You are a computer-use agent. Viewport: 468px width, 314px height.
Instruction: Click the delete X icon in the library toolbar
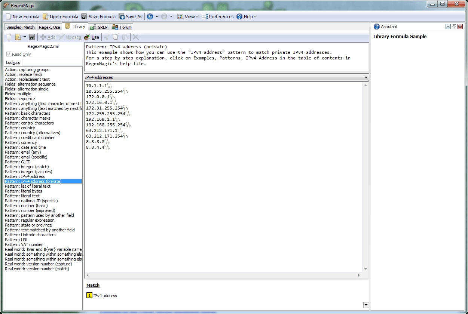click(135, 37)
